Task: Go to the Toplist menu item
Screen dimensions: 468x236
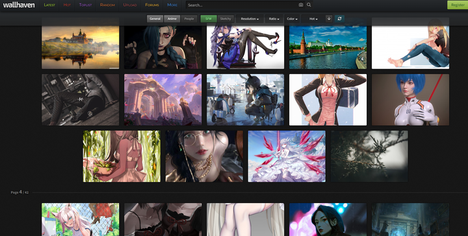Action: pos(85,5)
